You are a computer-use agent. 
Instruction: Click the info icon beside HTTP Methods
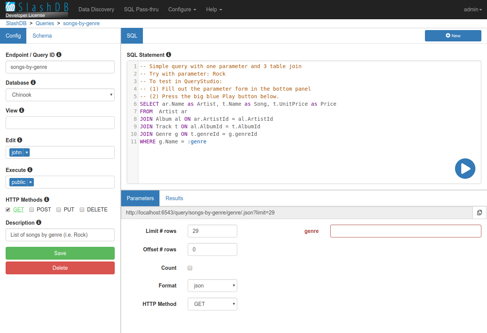(x=47, y=199)
